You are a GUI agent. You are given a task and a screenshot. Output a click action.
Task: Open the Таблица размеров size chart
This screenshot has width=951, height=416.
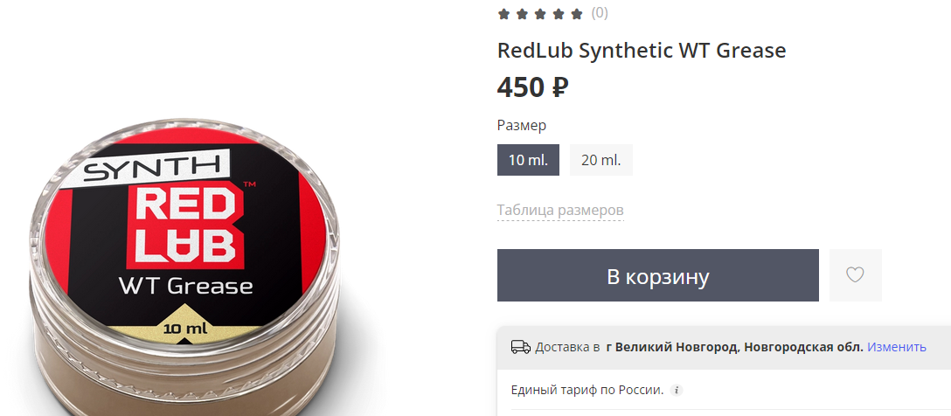coord(560,211)
